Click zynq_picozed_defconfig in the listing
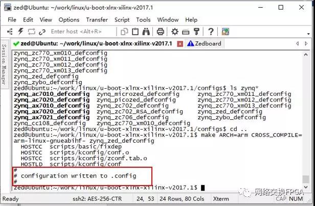 coord(136,100)
